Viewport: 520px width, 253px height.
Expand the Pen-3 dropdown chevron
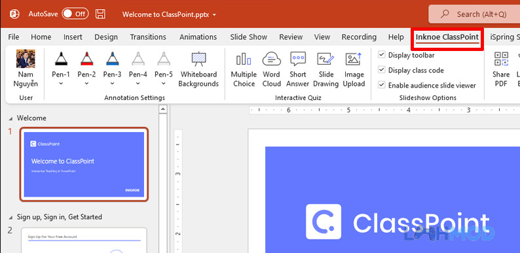[113, 84]
